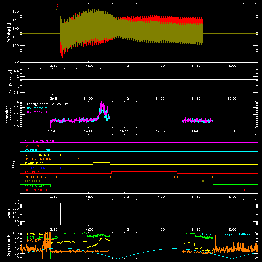Click 'Absolute geomagnetic latitude' cyan label

click(226, 234)
